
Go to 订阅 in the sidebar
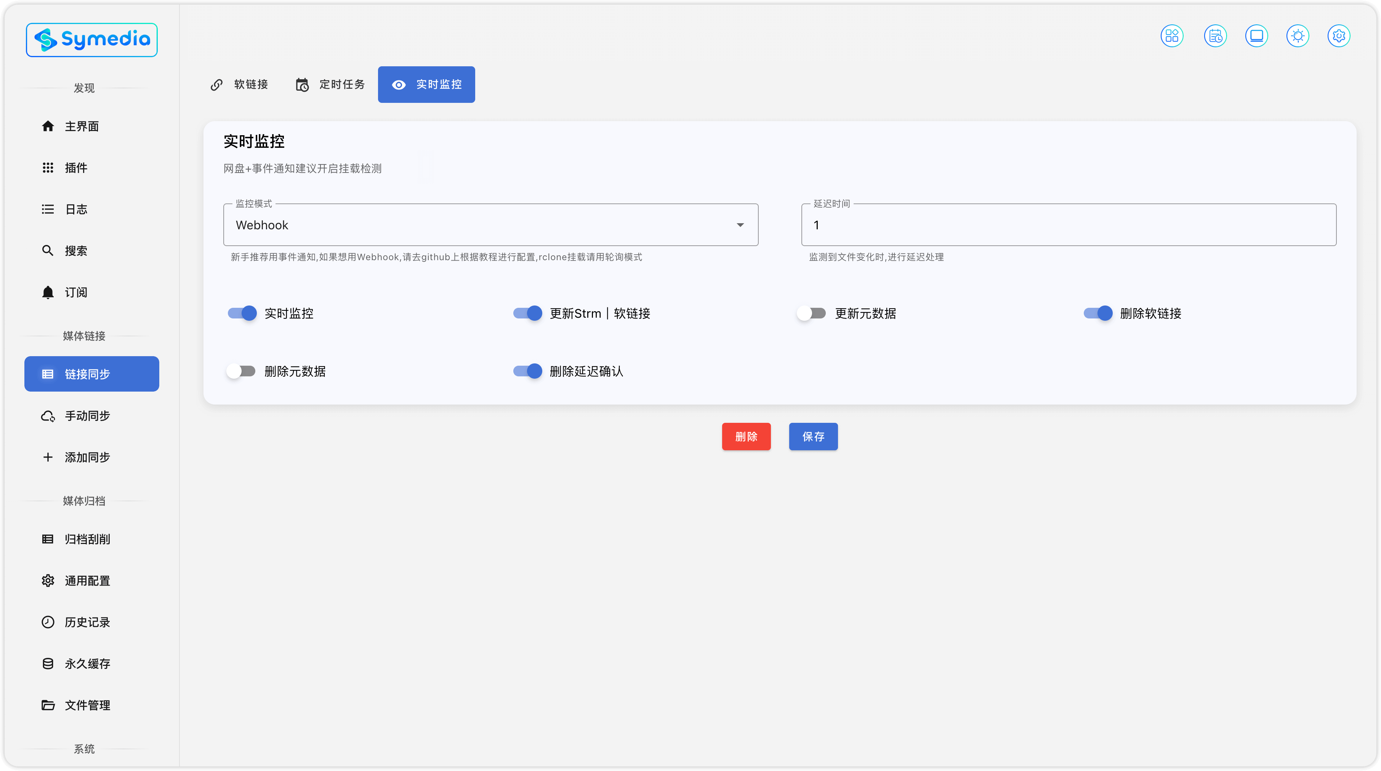[92, 292]
